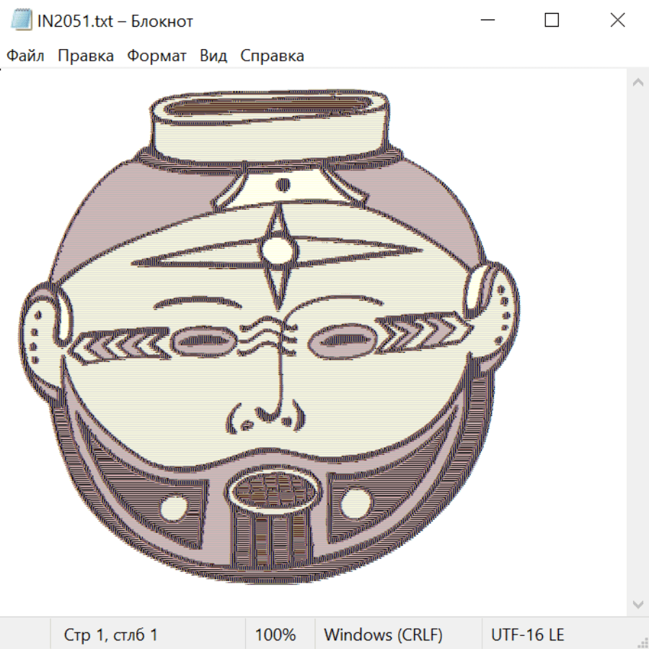The width and height of the screenshot is (649, 649).
Task: Open the Формат menu
Action: [x=156, y=56]
